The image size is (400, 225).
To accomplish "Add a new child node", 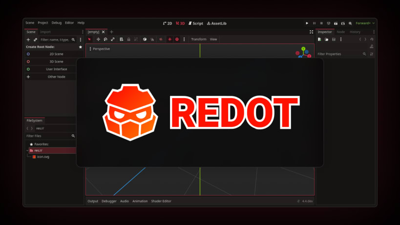I will (x=28, y=40).
